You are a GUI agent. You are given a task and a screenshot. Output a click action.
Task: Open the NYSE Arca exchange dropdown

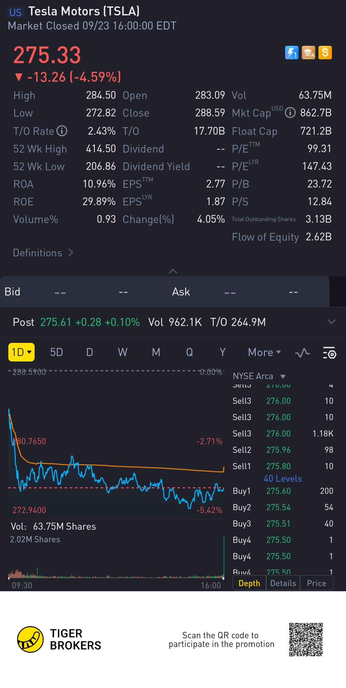(259, 376)
